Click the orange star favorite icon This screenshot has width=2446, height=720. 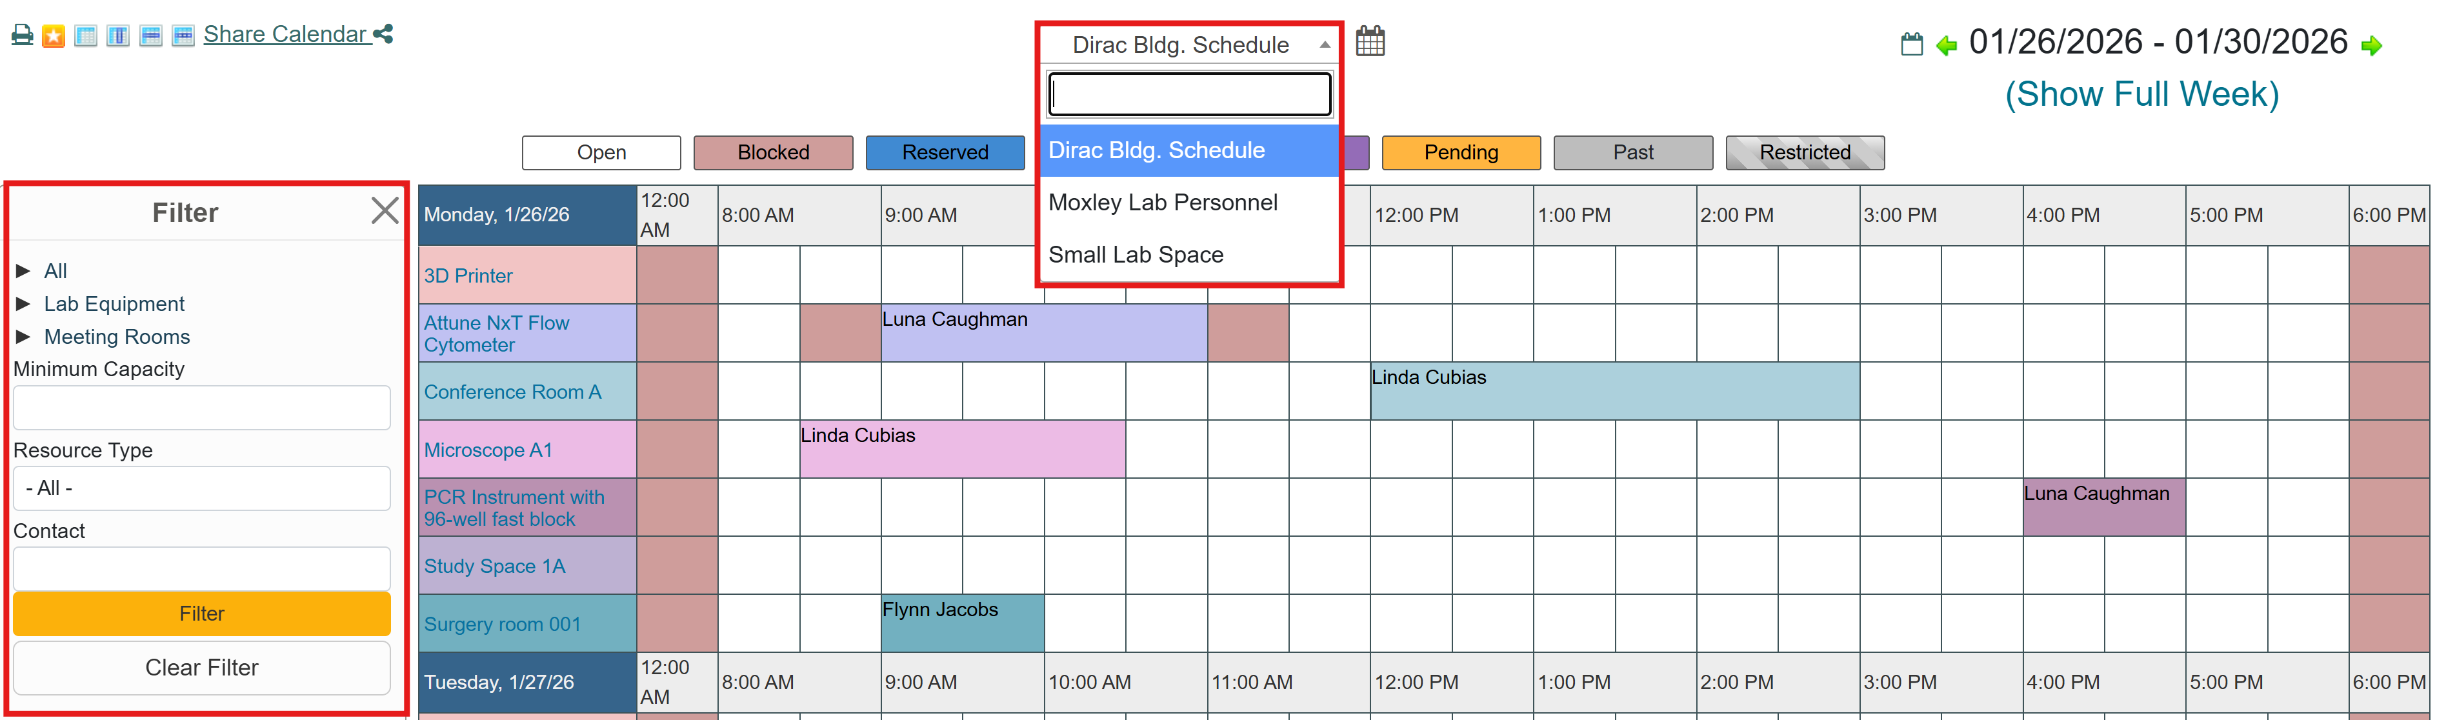[x=54, y=36]
